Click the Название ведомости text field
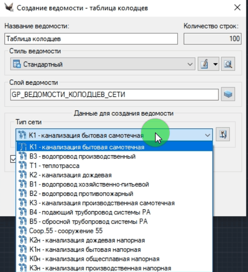248x272 pixels. coord(92,39)
